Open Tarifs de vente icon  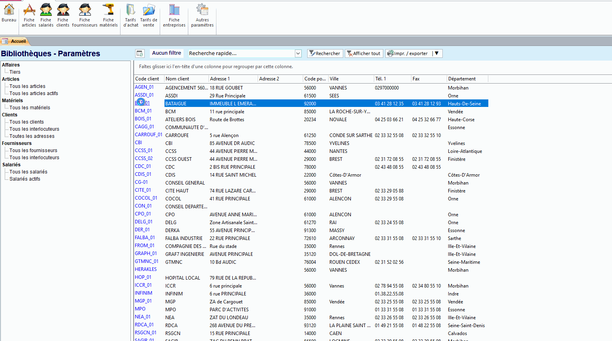pos(149,15)
